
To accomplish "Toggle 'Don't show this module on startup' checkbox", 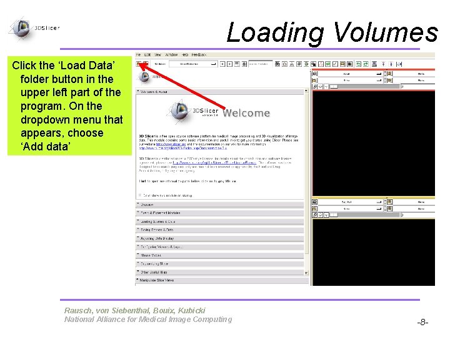I will point(140,195).
